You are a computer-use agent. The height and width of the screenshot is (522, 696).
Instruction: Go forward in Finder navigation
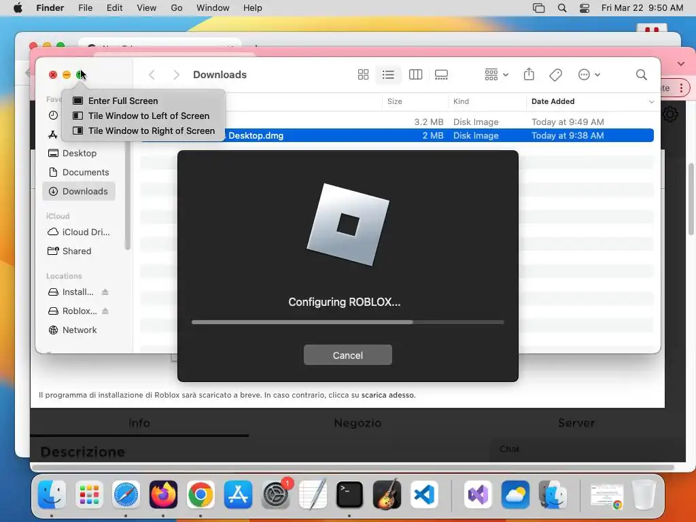pos(176,75)
